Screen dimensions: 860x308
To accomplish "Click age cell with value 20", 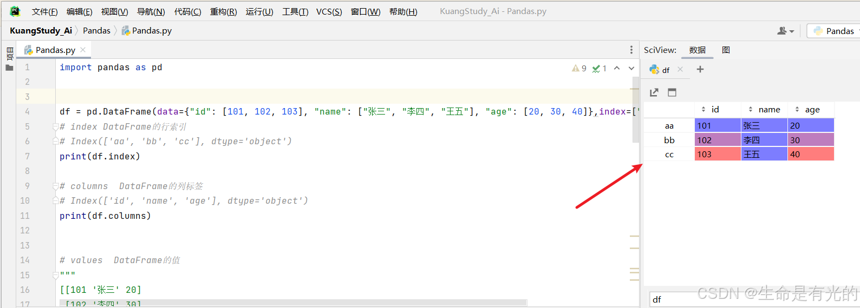I will 811,125.
